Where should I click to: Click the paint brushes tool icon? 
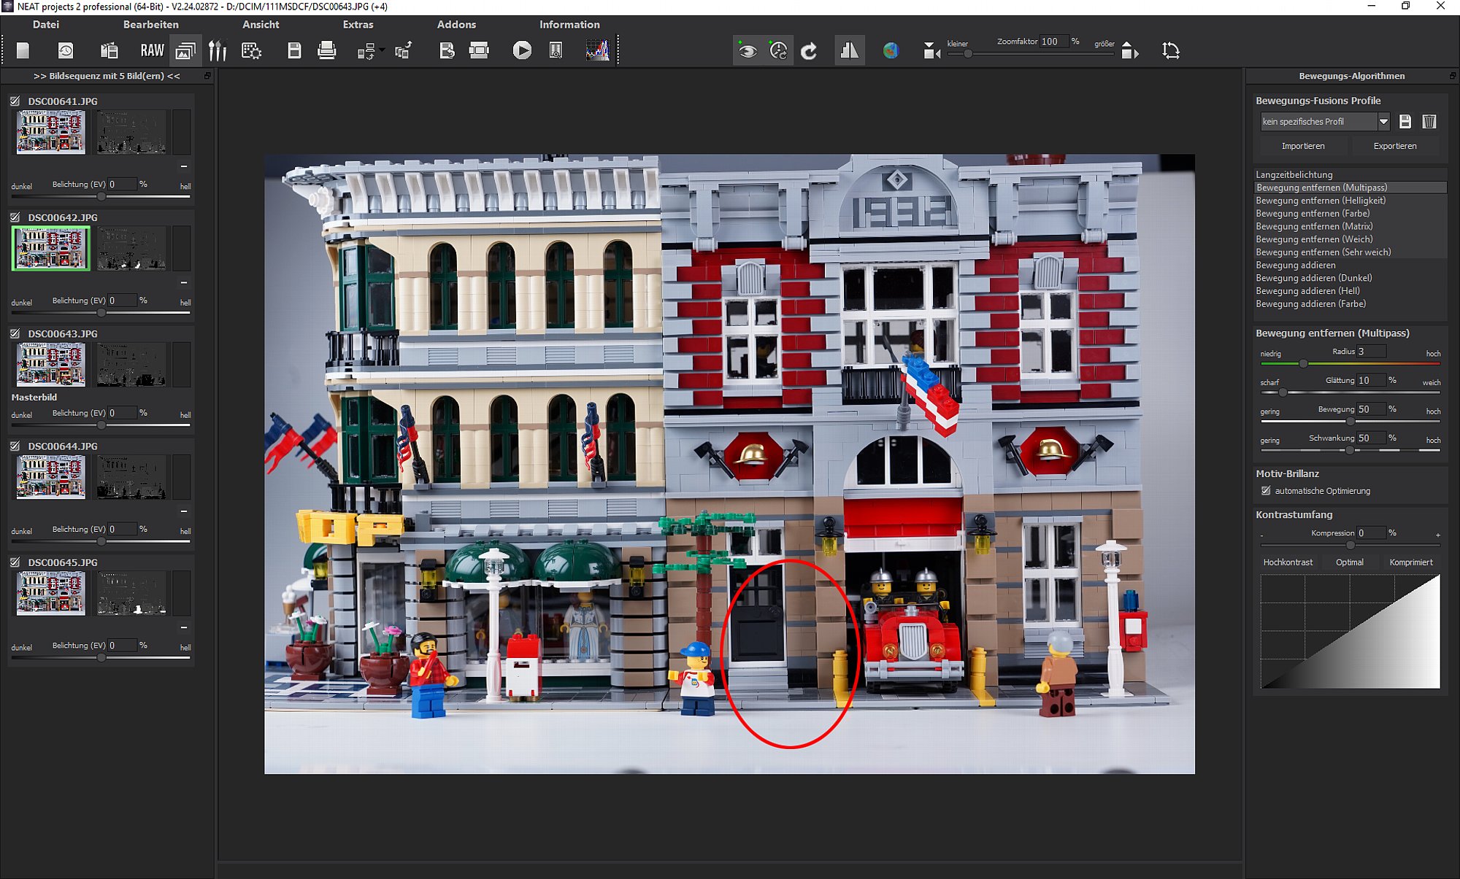pos(218,50)
